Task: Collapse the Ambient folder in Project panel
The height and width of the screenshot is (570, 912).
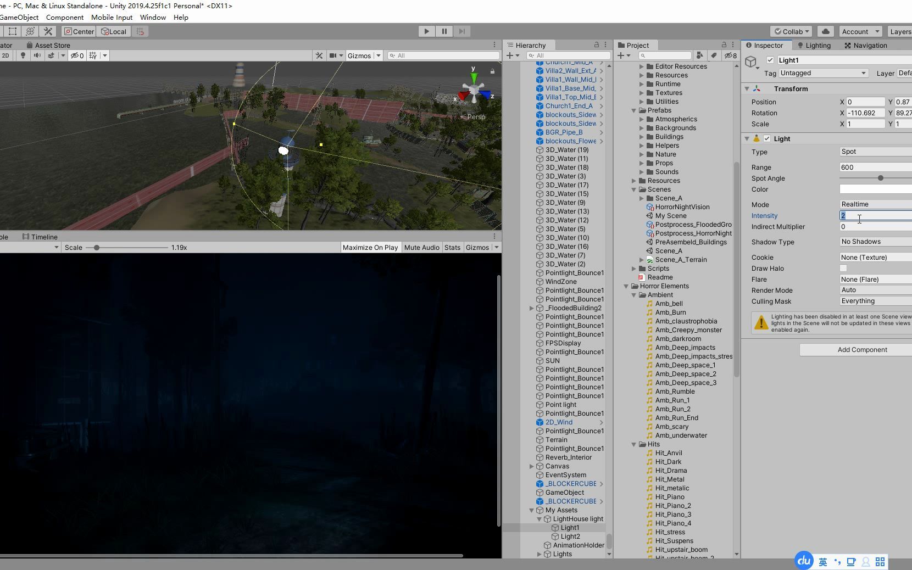Action: pyautogui.click(x=635, y=295)
